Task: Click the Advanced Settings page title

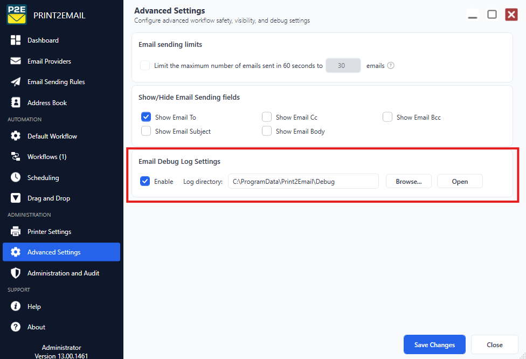Action: pos(169,11)
